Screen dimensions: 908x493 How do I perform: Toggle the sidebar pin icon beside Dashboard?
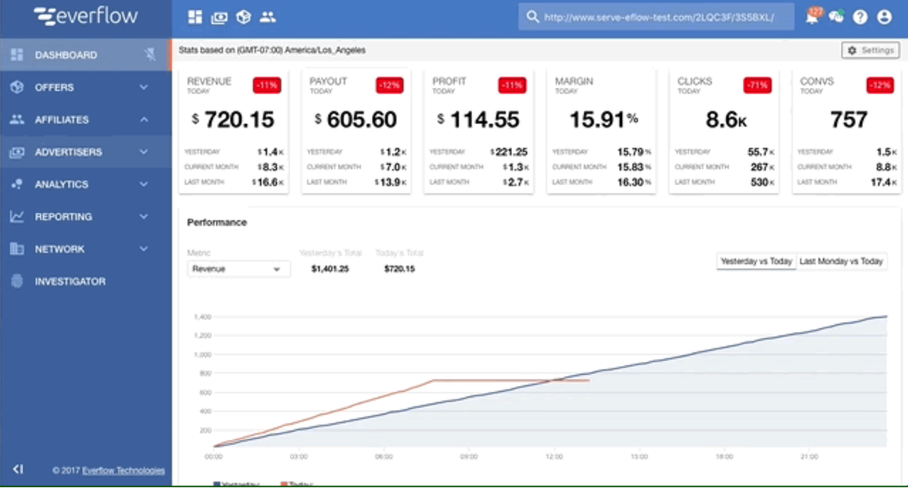pos(150,54)
